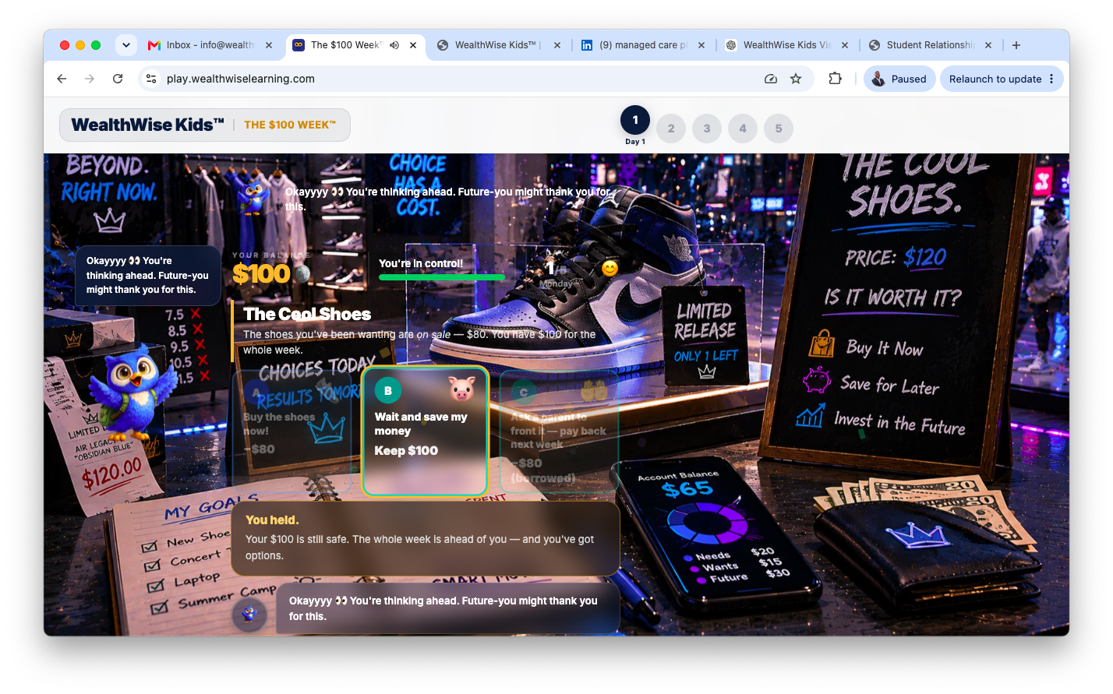Click the memory saver speedometer icon

(x=771, y=79)
